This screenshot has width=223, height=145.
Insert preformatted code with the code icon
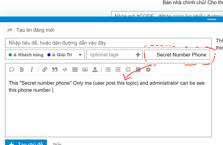pyautogui.click(x=65, y=70)
